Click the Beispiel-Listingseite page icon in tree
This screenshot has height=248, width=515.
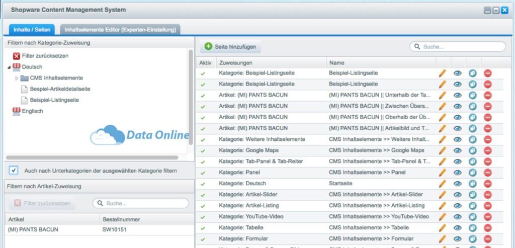click(x=24, y=100)
